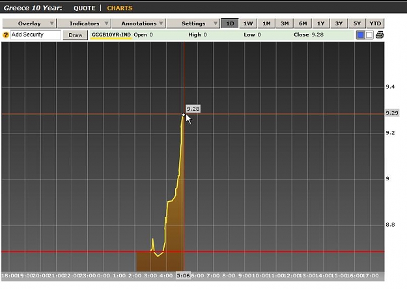Screen dimensions: 407x289
Task: Click the Greece 10 Year title
Action: pos(33,8)
